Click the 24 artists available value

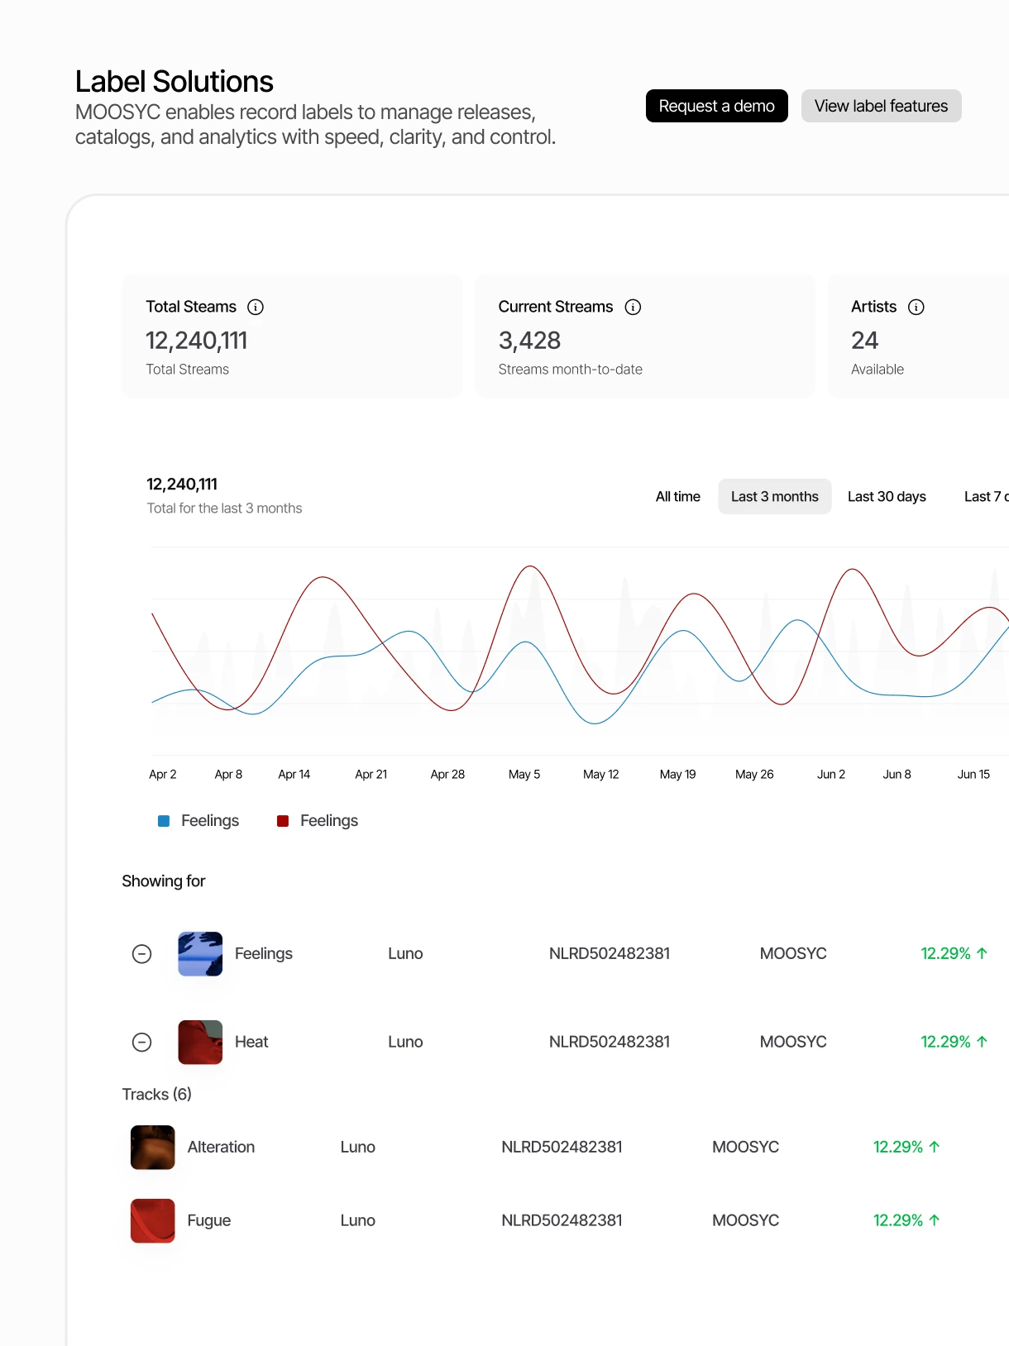(x=864, y=341)
